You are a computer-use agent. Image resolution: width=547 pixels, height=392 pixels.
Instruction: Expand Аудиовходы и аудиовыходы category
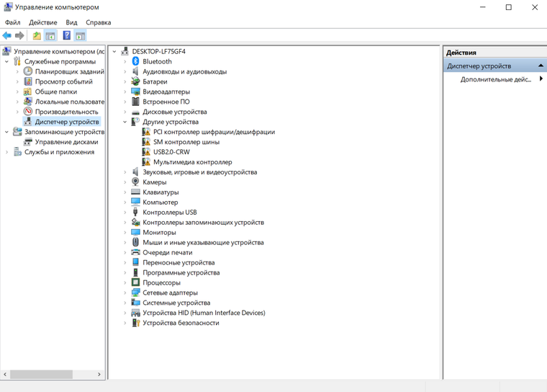click(125, 71)
